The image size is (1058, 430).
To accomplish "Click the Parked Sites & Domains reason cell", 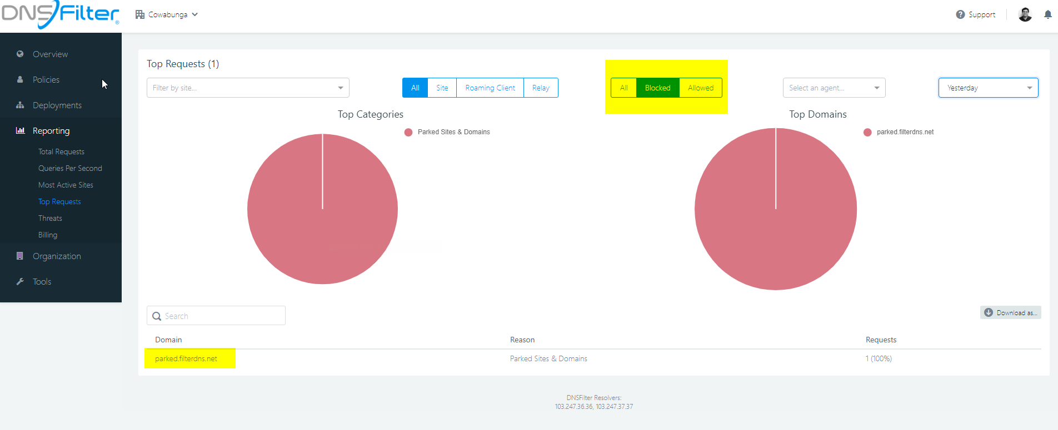I will [x=548, y=359].
